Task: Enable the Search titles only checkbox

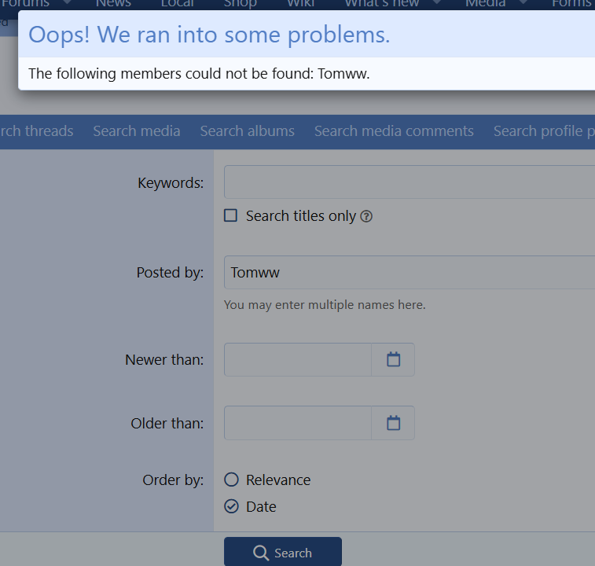Action: click(x=230, y=215)
